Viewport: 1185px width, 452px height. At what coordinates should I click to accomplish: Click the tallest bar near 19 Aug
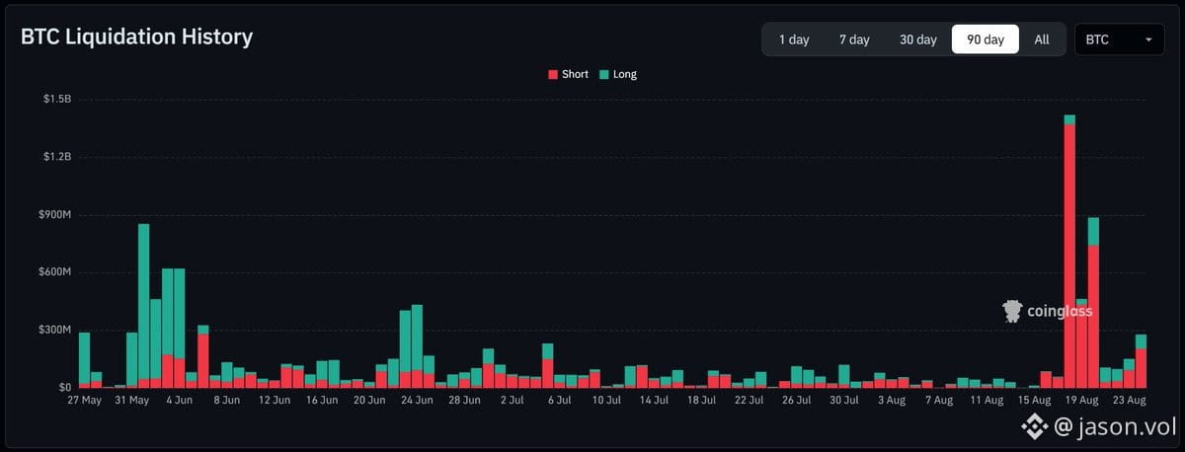click(1069, 251)
